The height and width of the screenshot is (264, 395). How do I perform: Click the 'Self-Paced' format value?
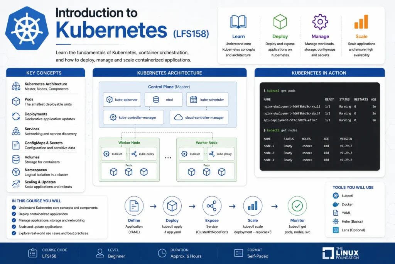point(258,256)
